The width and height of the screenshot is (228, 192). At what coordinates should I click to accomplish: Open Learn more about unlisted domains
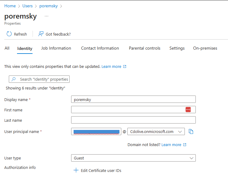click(x=171, y=145)
